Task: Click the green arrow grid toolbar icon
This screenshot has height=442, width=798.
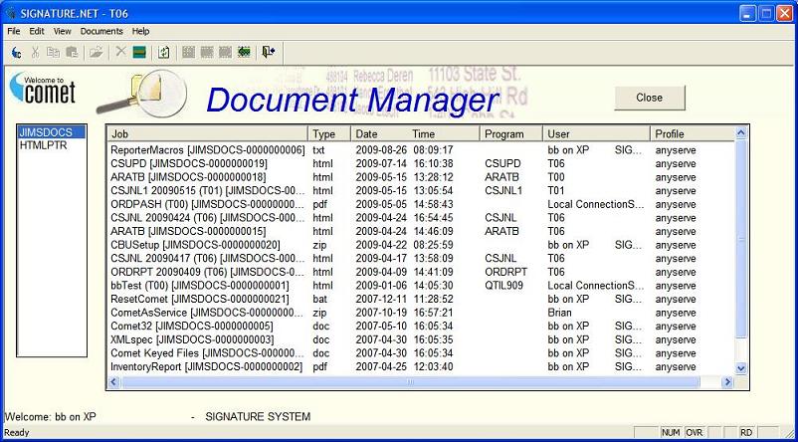Action: (x=244, y=52)
